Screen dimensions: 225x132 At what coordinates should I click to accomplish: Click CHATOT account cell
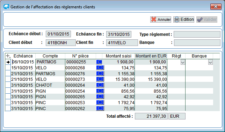coord(50,85)
